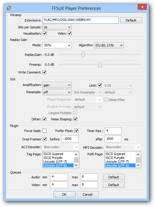The image size is (155, 207).
Task: Click the Drop Frames before field showing -1000
Action: pyautogui.click(x=70, y=139)
